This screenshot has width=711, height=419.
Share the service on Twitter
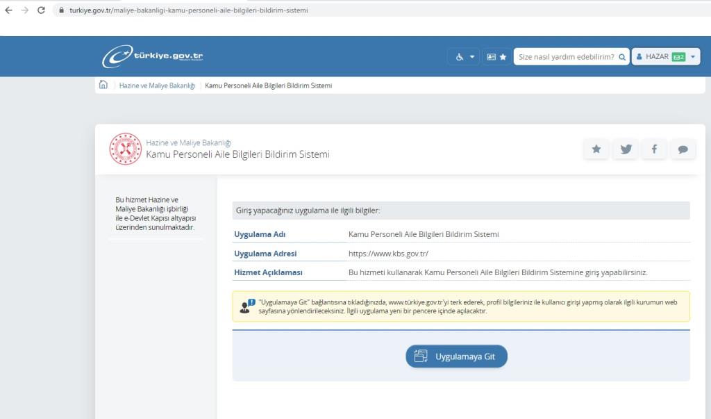coord(626,149)
